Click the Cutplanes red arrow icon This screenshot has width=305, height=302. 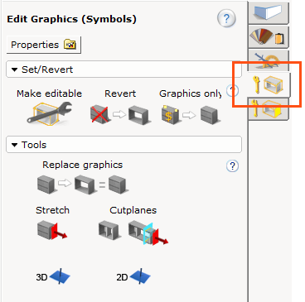click(148, 232)
